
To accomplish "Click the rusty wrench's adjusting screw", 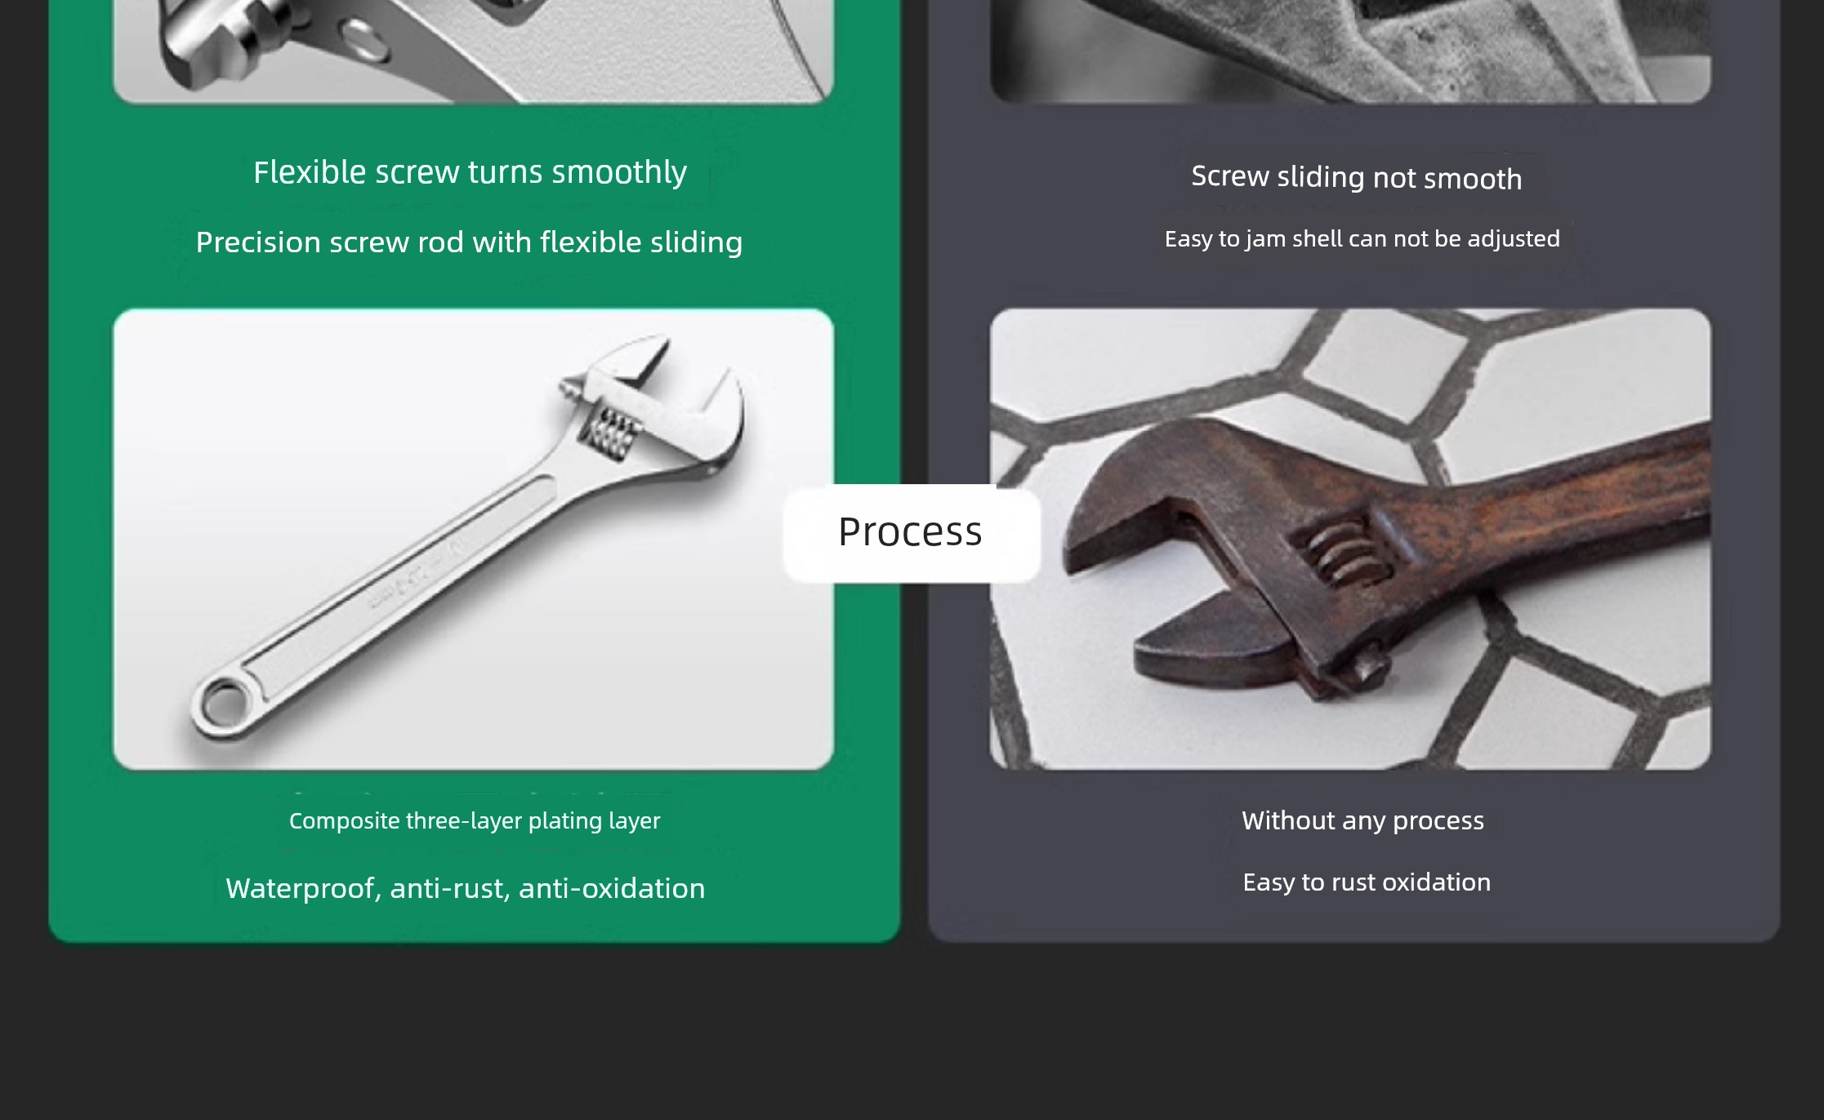I will tap(1338, 550).
